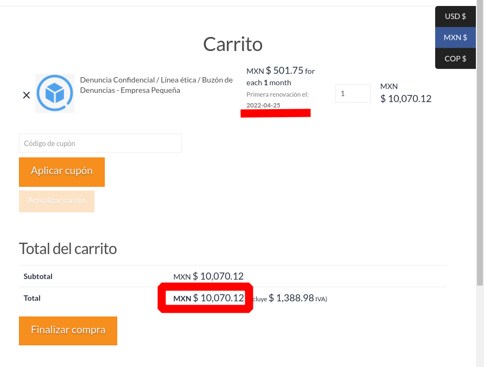
Task: Click the blue cube product thumbnail
Action: (55, 93)
